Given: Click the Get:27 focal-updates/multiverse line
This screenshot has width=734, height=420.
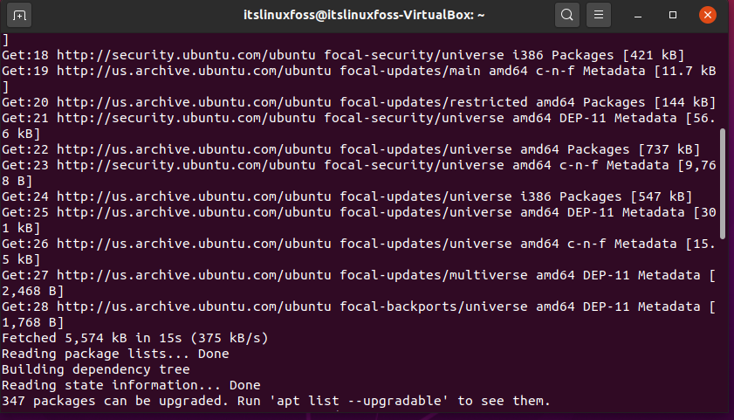Looking at the screenshot, I should coord(359,275).
